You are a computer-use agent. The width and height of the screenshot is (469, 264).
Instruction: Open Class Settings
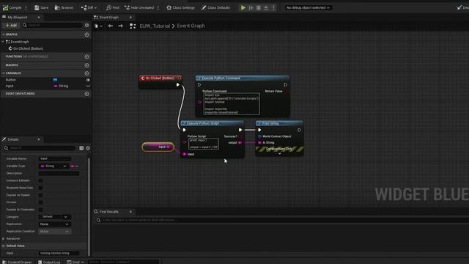pos(180,7)
